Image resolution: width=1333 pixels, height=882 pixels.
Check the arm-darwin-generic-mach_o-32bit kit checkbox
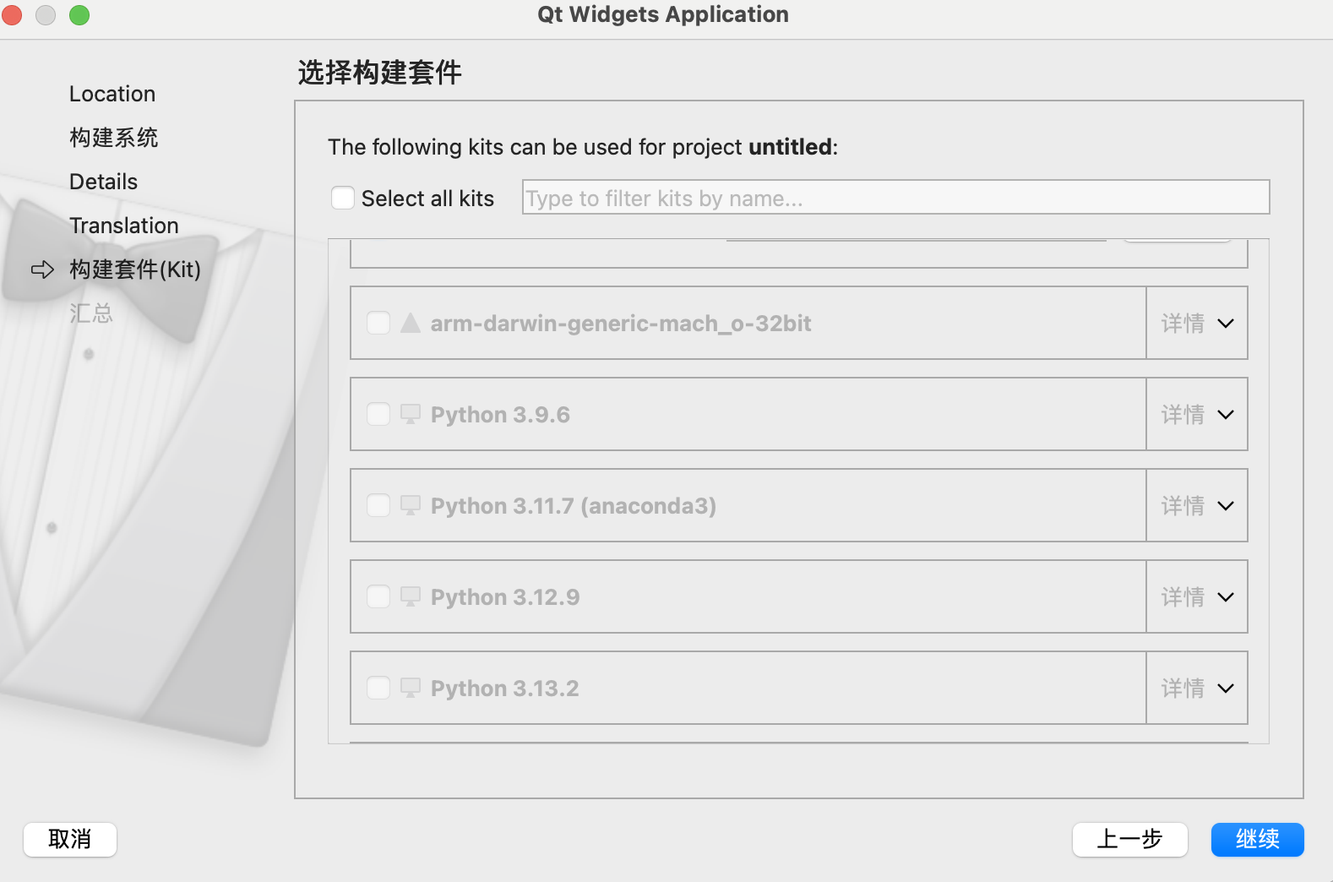tap(378, 324)
